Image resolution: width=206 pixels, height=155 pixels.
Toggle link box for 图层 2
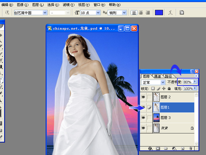click(149, 97)
